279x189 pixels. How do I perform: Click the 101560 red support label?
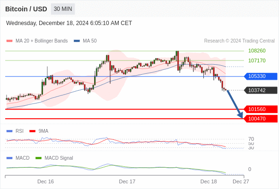pyautogui.click(x=261, y=109)
